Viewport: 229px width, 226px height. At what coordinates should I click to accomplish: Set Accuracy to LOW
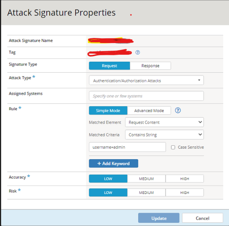(x=108, y=179)
